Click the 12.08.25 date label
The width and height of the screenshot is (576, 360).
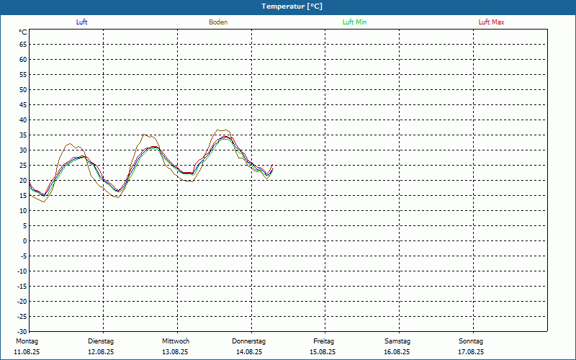(101, 352)
